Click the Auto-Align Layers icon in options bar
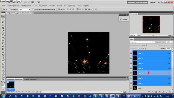This screenshot has height=98, width=174. tap(96, 10)
